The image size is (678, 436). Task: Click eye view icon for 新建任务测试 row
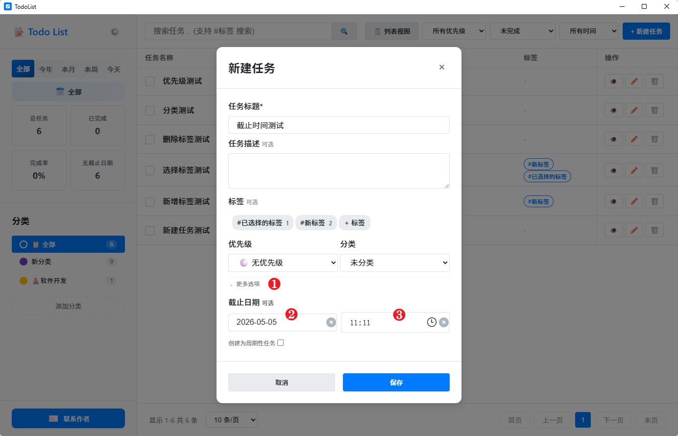(x=613, y=230)
